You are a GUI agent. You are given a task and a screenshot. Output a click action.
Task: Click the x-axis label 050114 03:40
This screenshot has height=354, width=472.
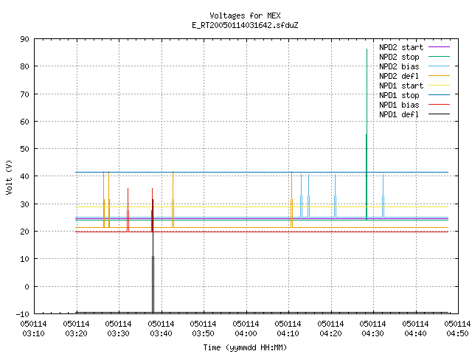click(162, 329)
